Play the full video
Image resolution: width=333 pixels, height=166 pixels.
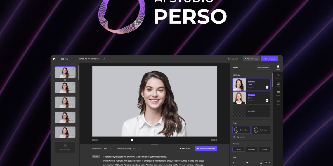pos(251,59)
